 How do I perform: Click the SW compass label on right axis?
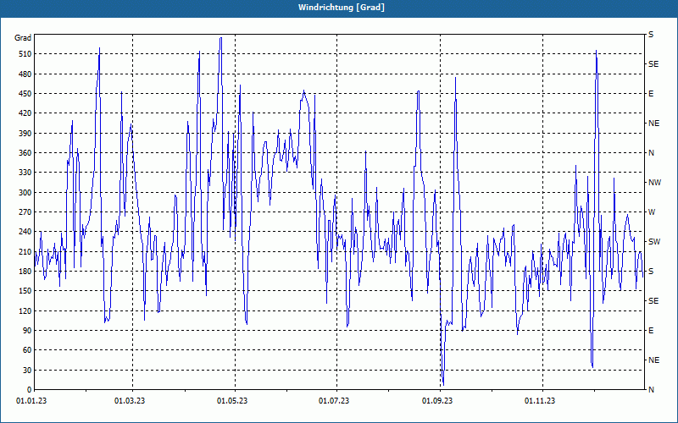(654, 242)
